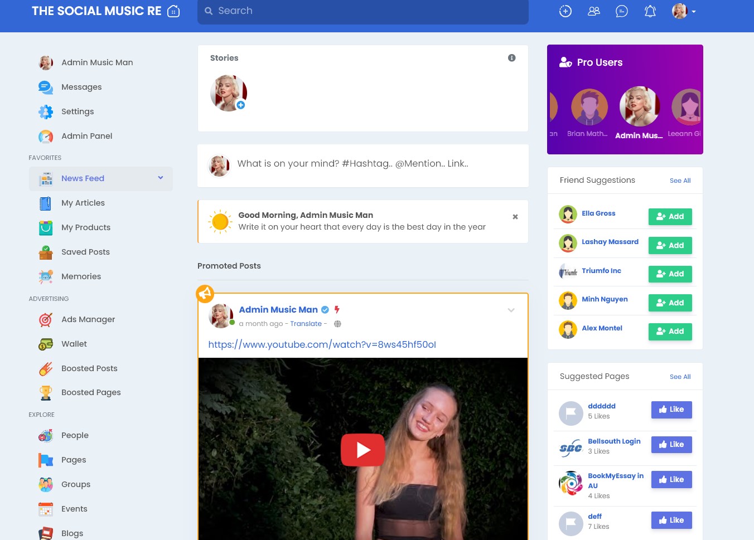The image size is (754, 540).
Task: Open Admin Mus pro user avatar
Action: (x=640, y=106)
